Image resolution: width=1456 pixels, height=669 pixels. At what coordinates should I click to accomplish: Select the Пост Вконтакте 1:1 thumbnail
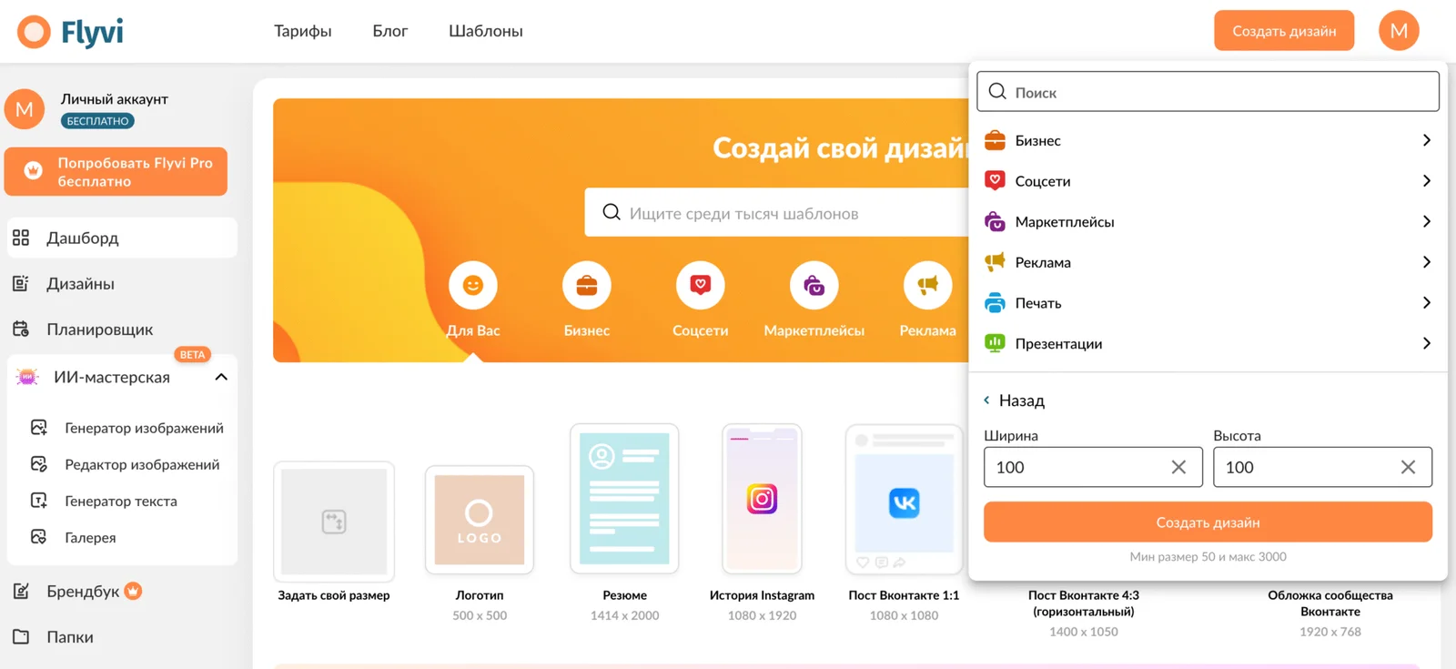click(904, 499)
